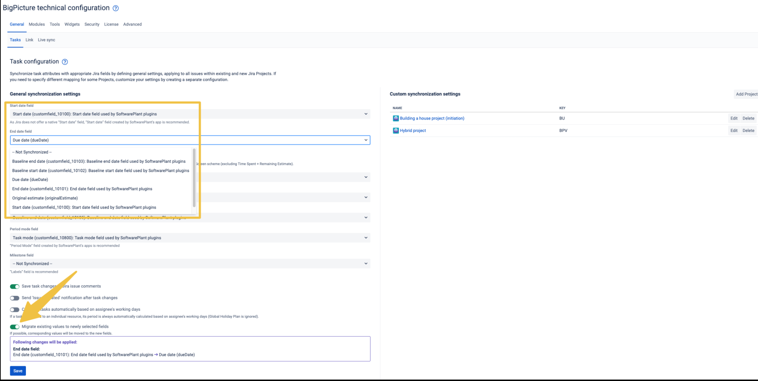Open the Modules tab

(x=37, y=24)
